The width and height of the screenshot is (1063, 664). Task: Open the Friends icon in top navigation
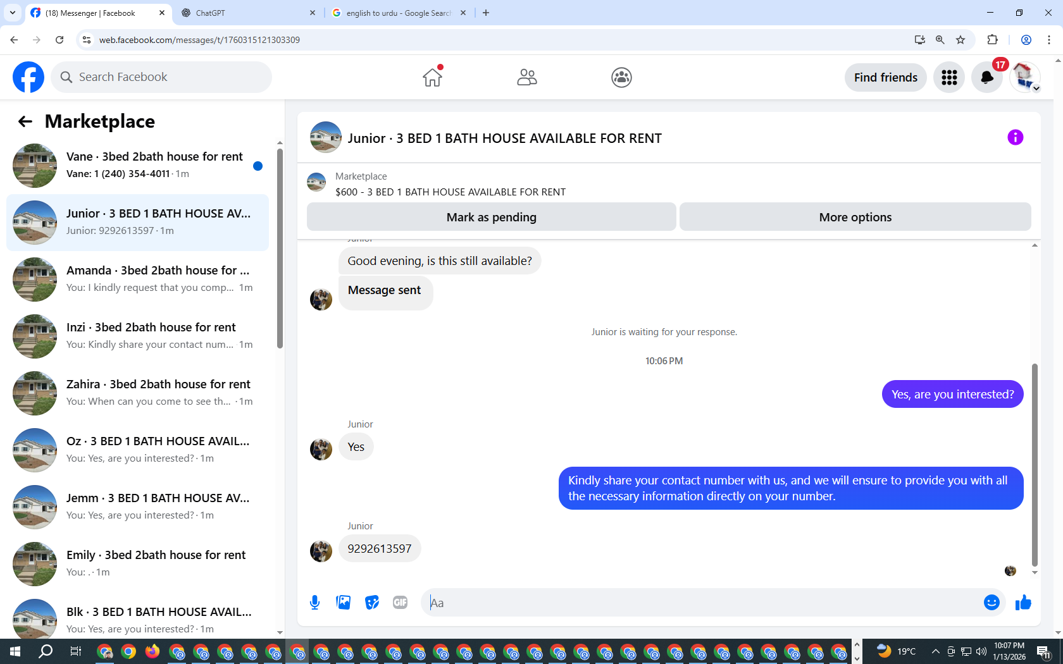[x=527, y=77]
